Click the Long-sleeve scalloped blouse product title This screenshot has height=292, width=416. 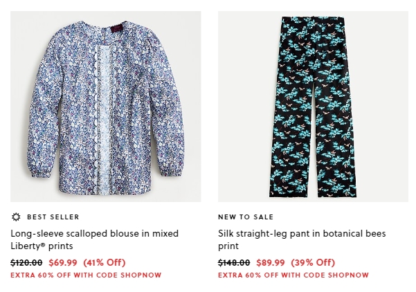(94, 239)
